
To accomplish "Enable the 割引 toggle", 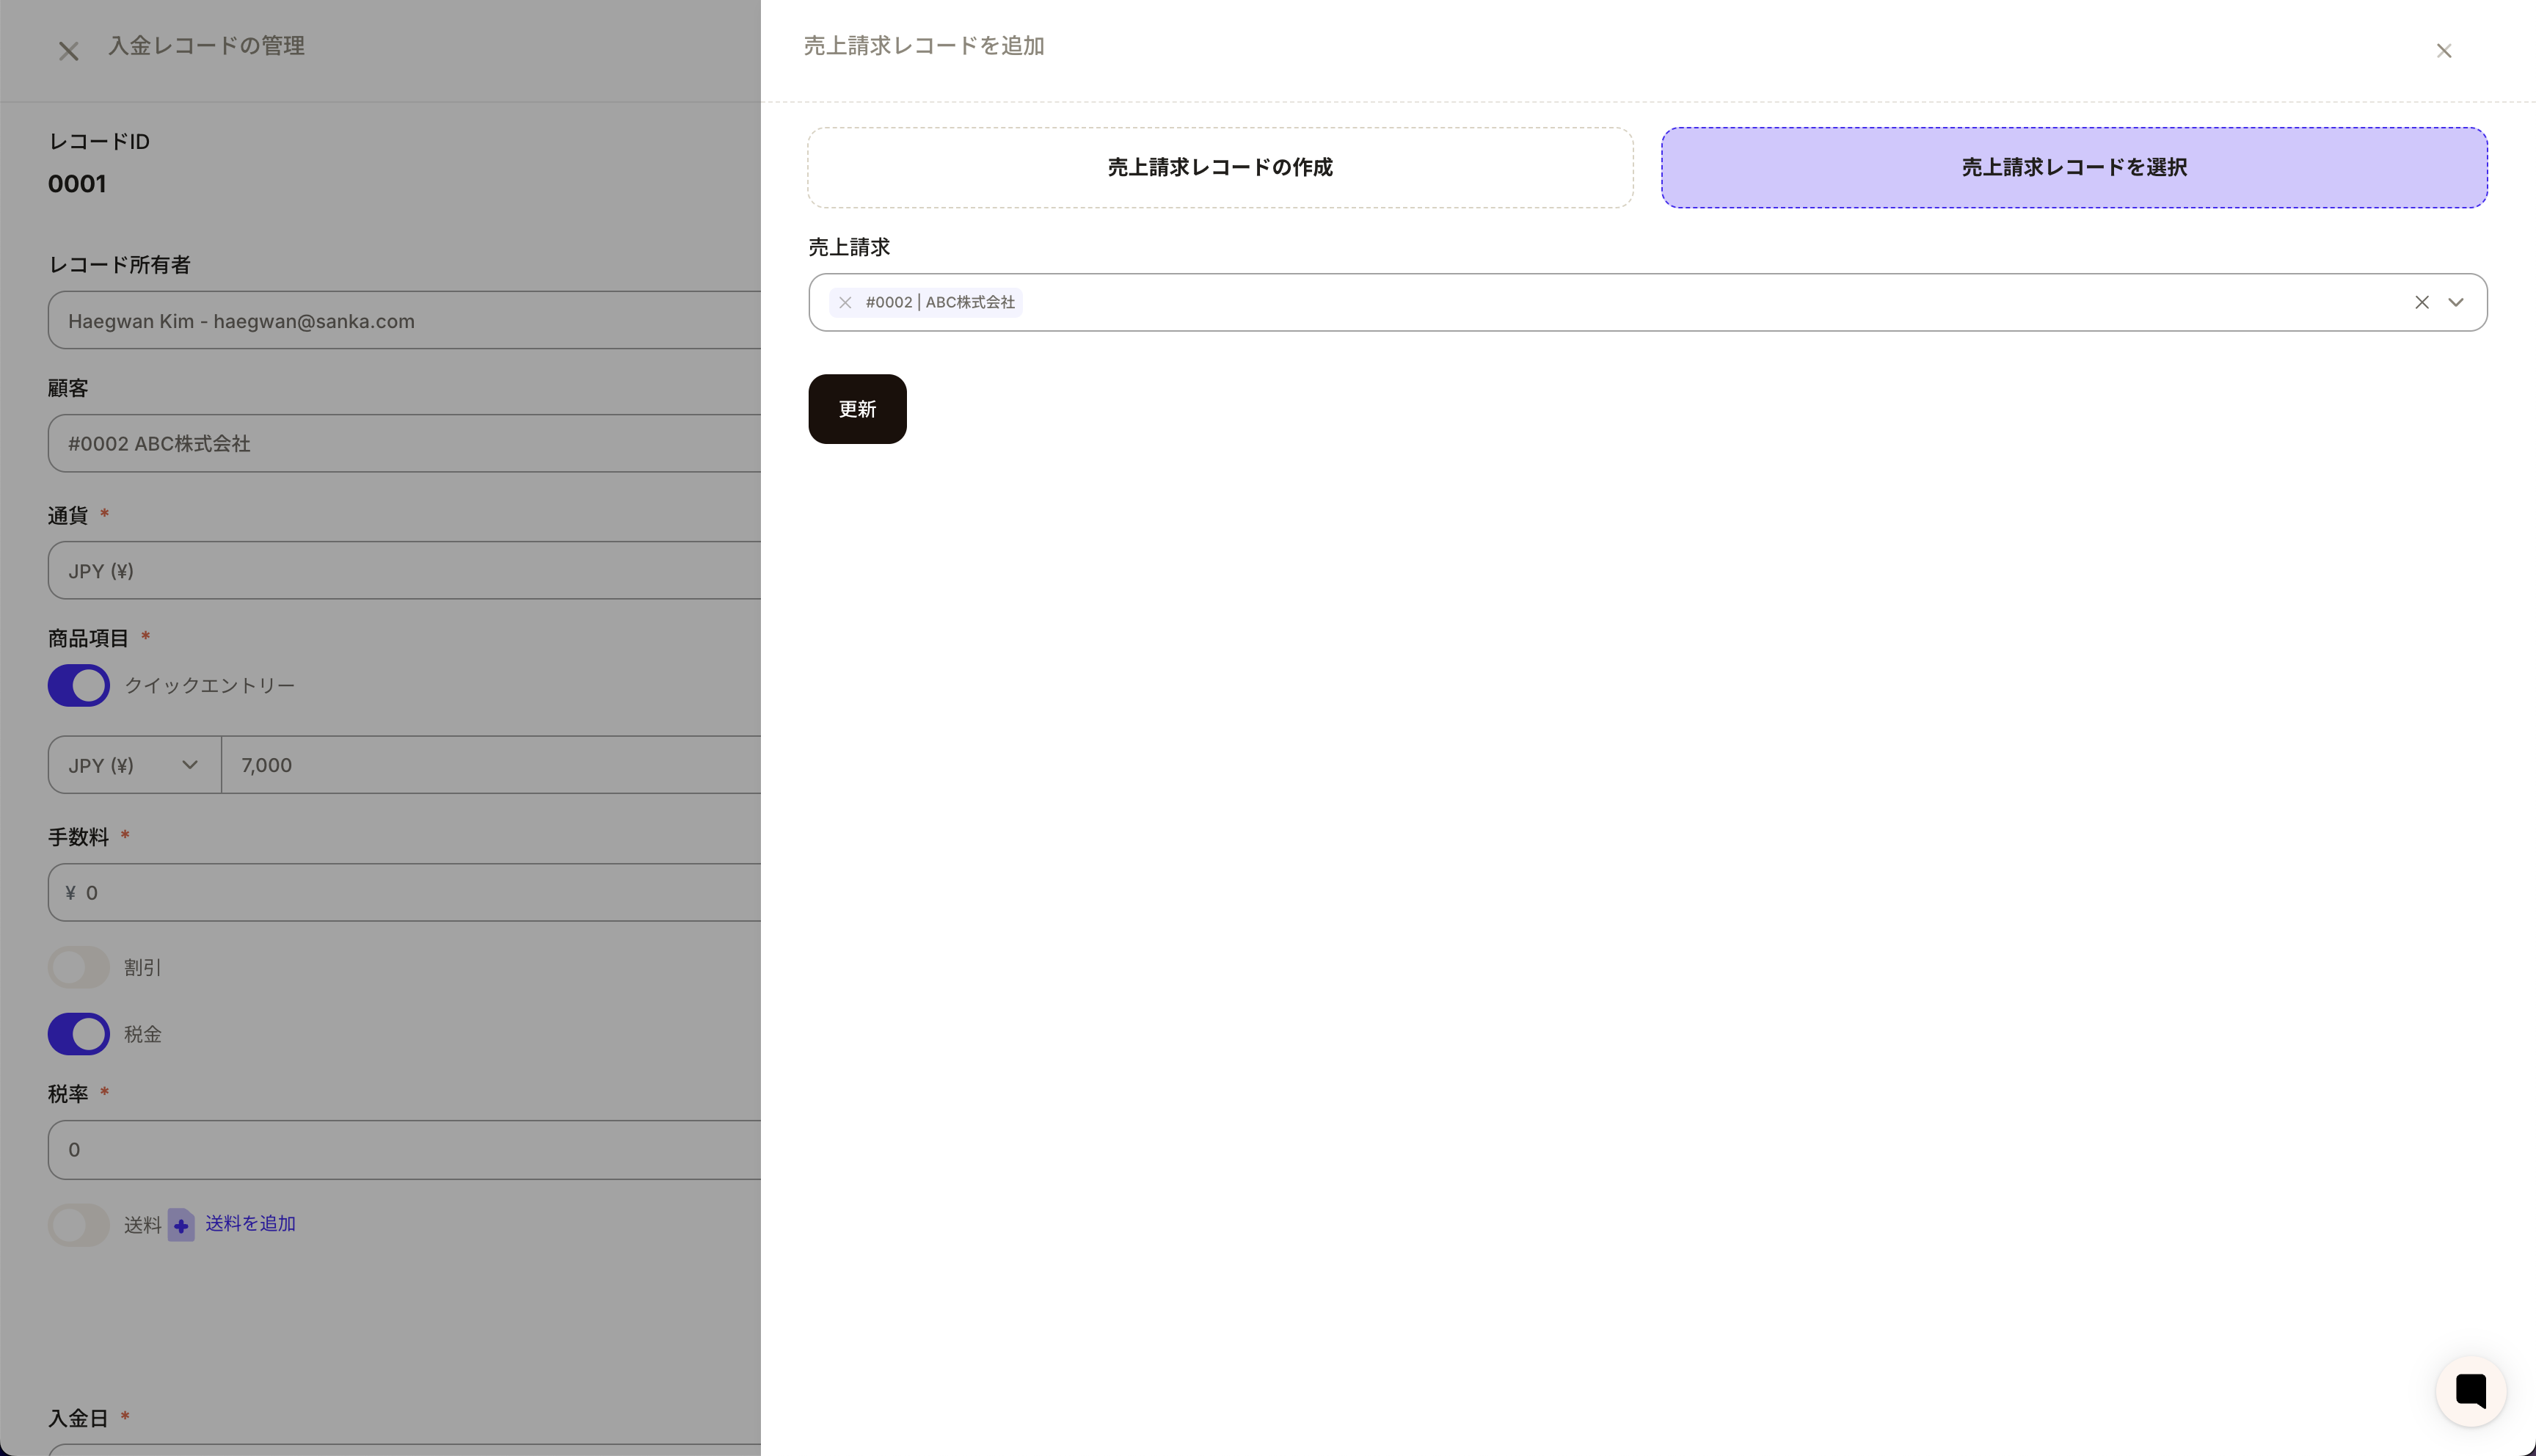I will pos(79,967).
